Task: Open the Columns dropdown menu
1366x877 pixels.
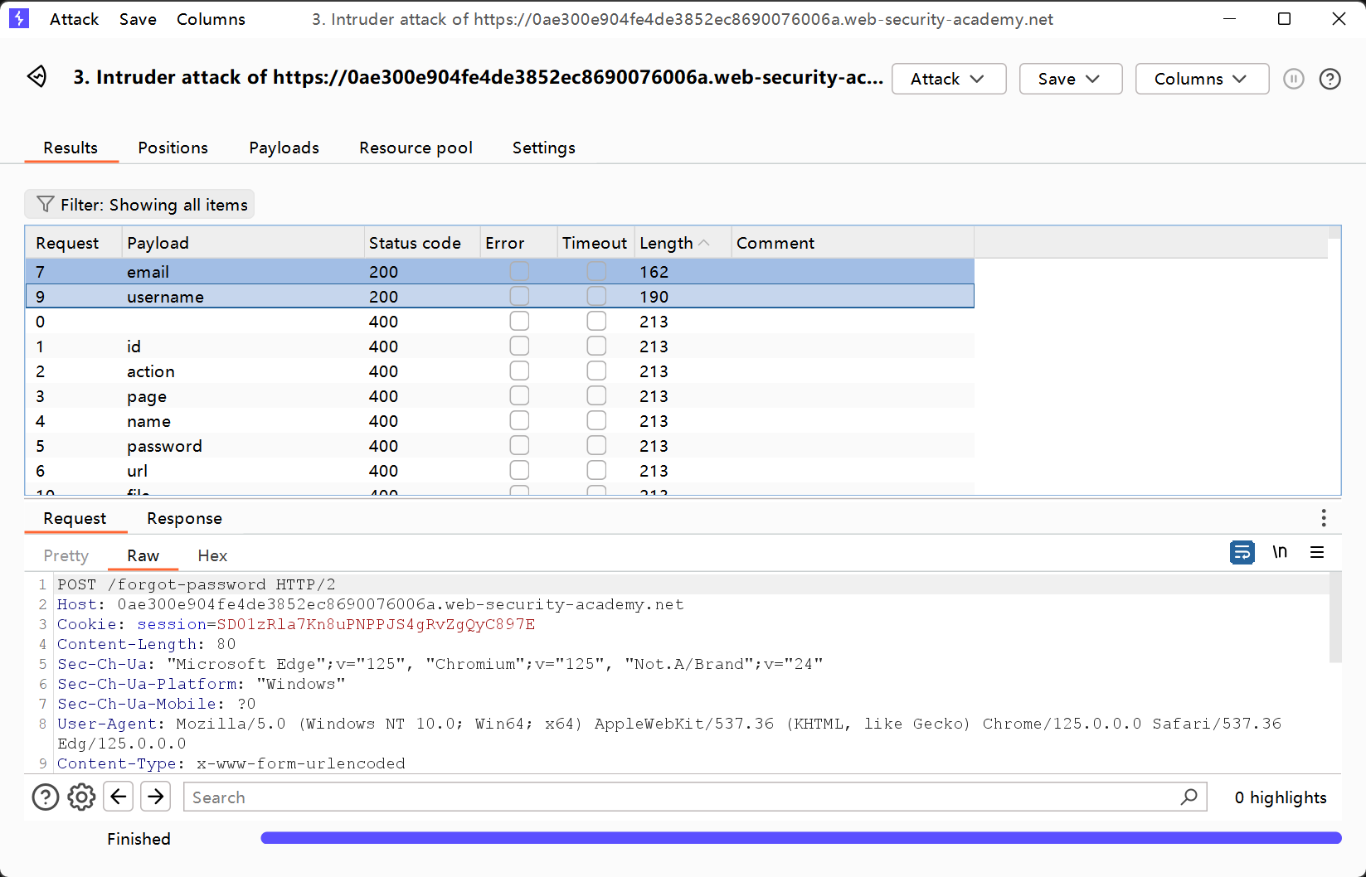Action: pos(1201,79)
